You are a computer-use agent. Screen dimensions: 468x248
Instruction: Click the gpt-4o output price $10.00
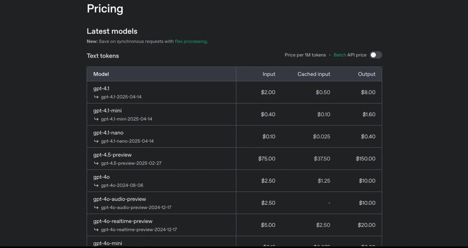pos(367,181)
